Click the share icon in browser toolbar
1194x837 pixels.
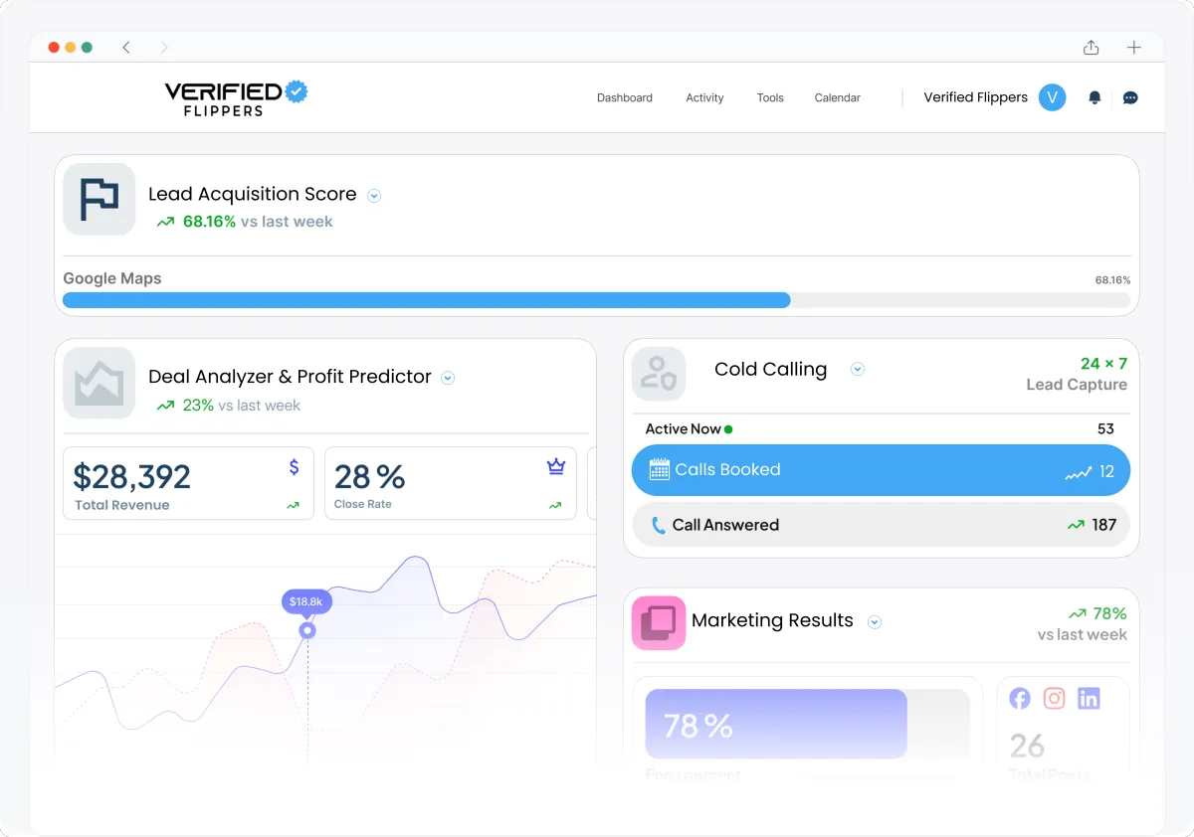(x=1092, y=47)
